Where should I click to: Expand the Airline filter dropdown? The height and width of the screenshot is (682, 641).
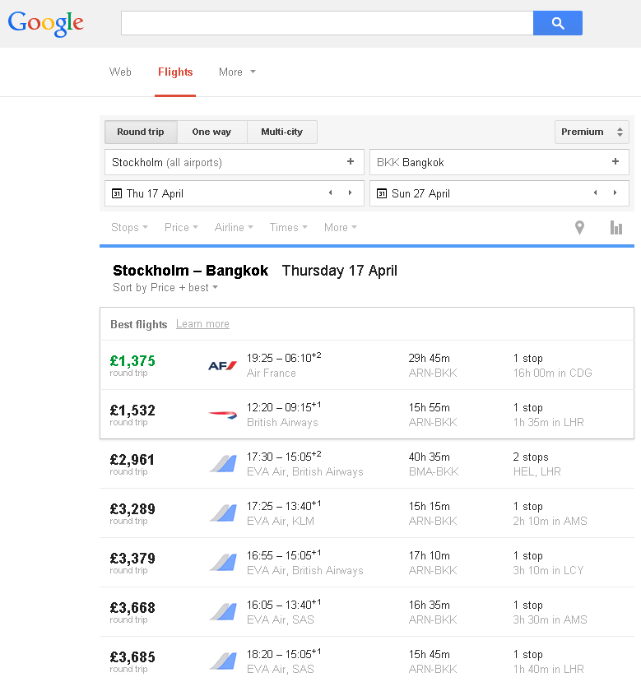234,228
